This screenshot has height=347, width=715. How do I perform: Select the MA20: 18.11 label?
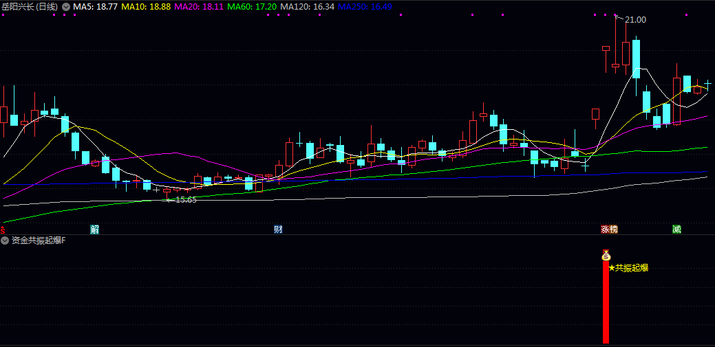[199, 7]
